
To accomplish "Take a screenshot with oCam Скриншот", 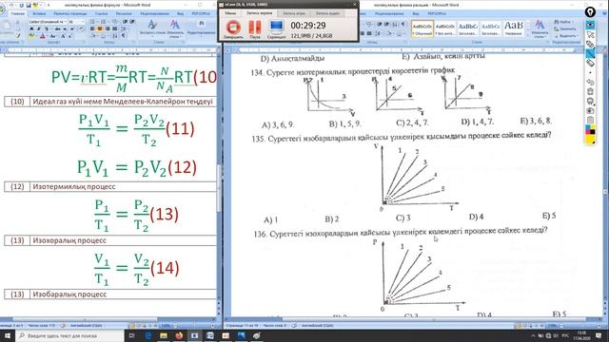I will 277,29.
